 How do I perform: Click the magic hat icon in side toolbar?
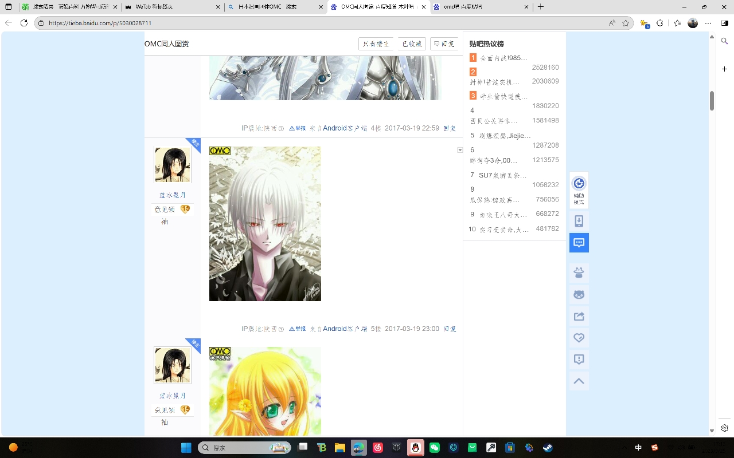(579, 273)
